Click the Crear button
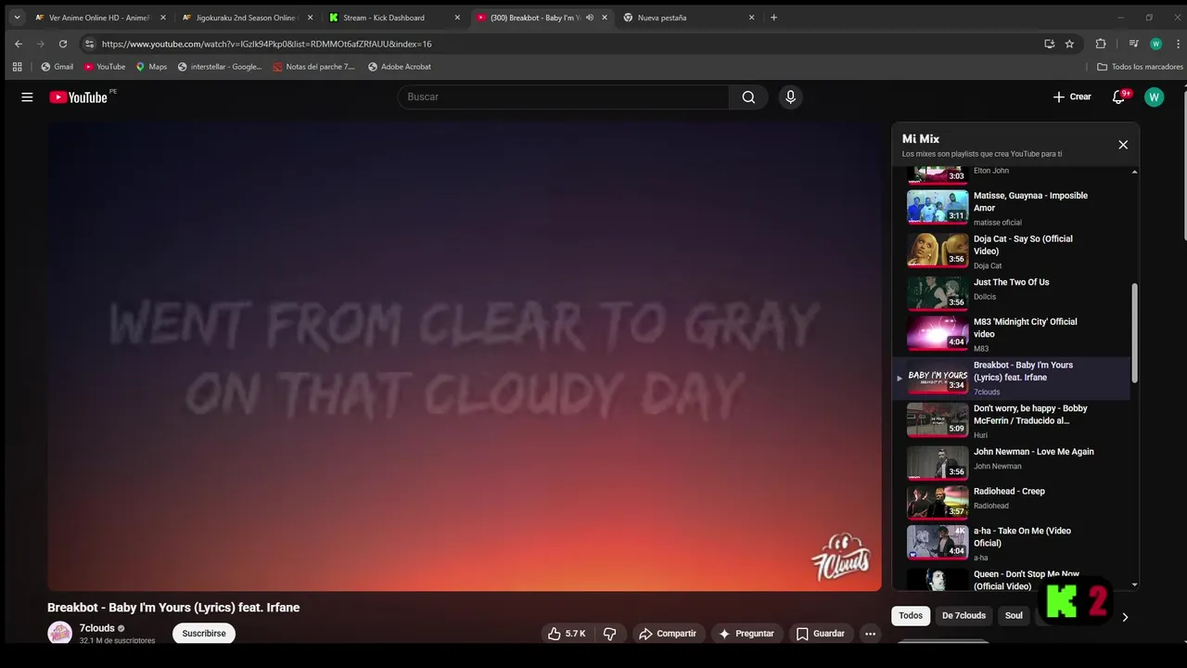 [x=1072, y=97]
